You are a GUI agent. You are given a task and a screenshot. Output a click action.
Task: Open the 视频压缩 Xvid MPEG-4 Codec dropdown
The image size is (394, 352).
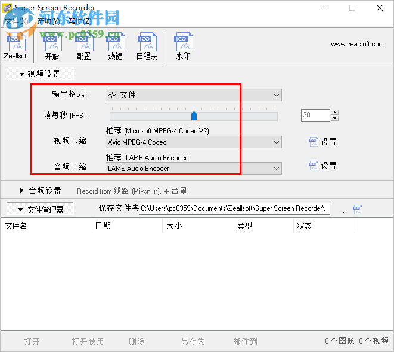click(194, 142)
